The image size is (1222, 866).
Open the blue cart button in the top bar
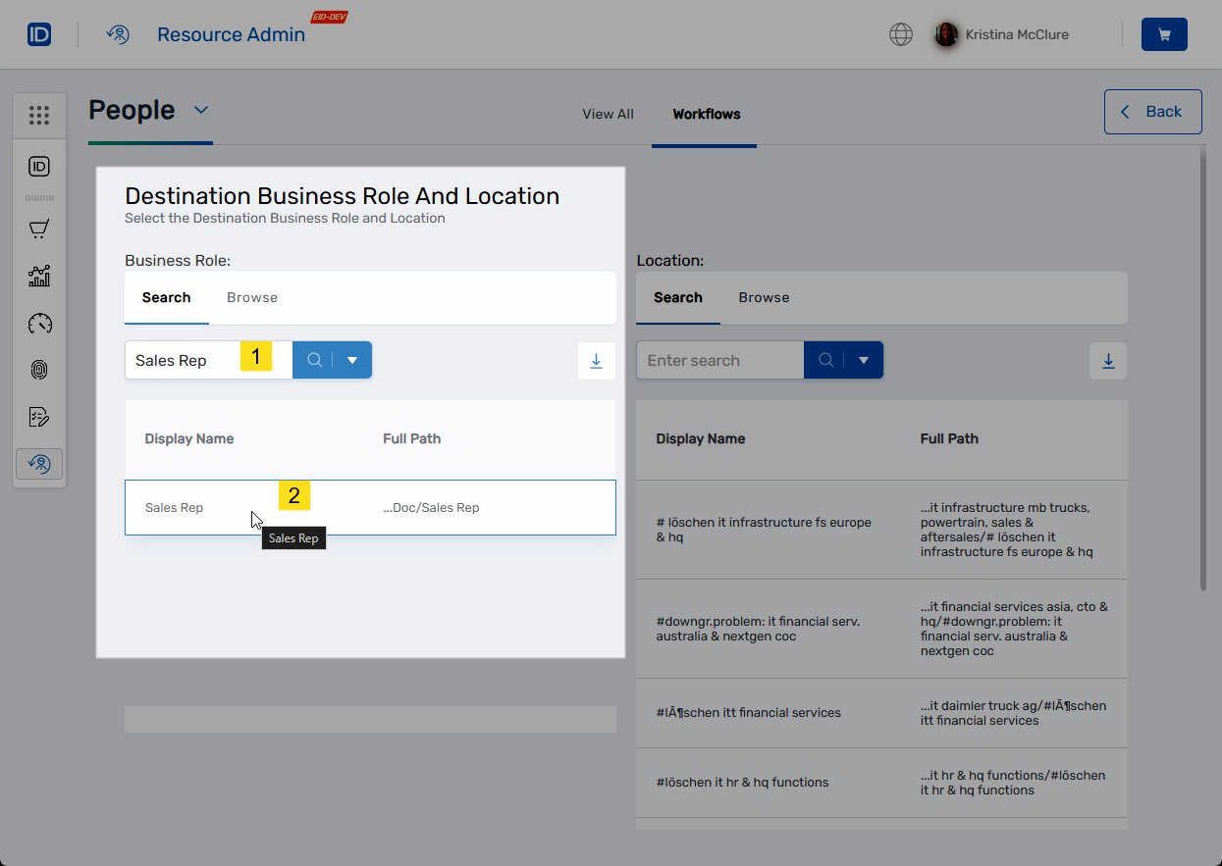point(1164,33)
